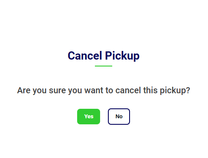Viewport: 208px width, 158px height.
Task: Decline the cancellation by choosing No
Action: pos(119,117)
